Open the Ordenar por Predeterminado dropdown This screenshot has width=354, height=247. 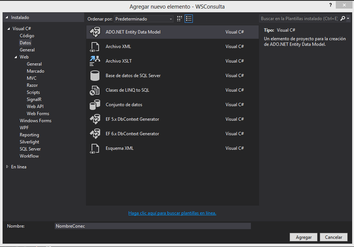click(144, 19)
